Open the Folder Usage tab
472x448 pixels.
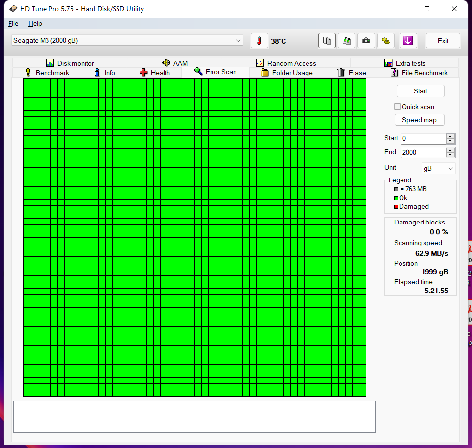pos(287,73)
